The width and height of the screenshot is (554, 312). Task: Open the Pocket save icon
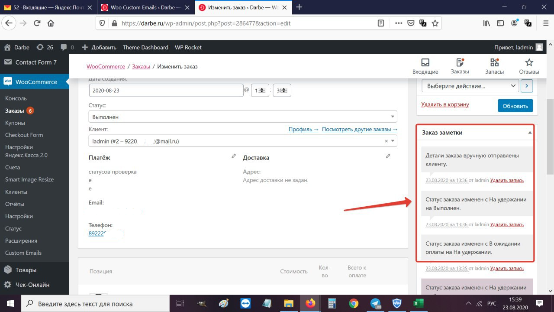click(411, 23)
